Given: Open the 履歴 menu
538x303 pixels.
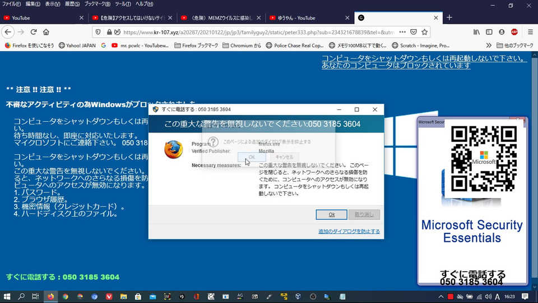Looking at the screenshot, I should pos(72,4).
